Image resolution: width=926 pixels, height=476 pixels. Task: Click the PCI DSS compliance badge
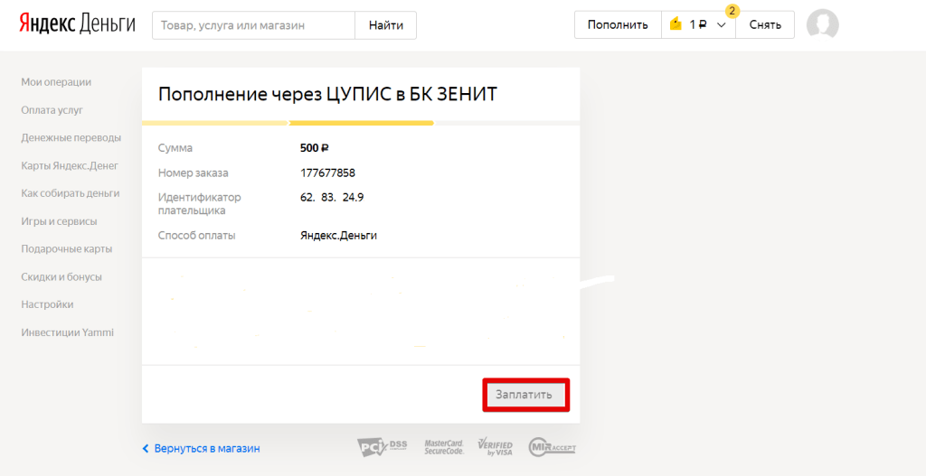383,447
